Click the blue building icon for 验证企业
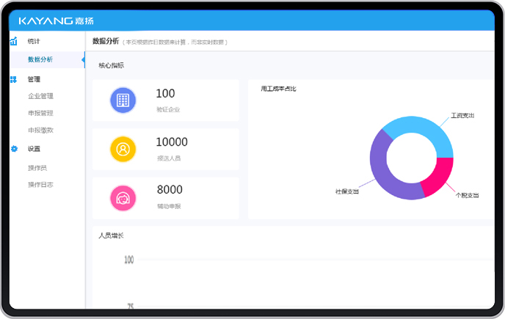Screen dimensions: 505x319 (123, 100)
